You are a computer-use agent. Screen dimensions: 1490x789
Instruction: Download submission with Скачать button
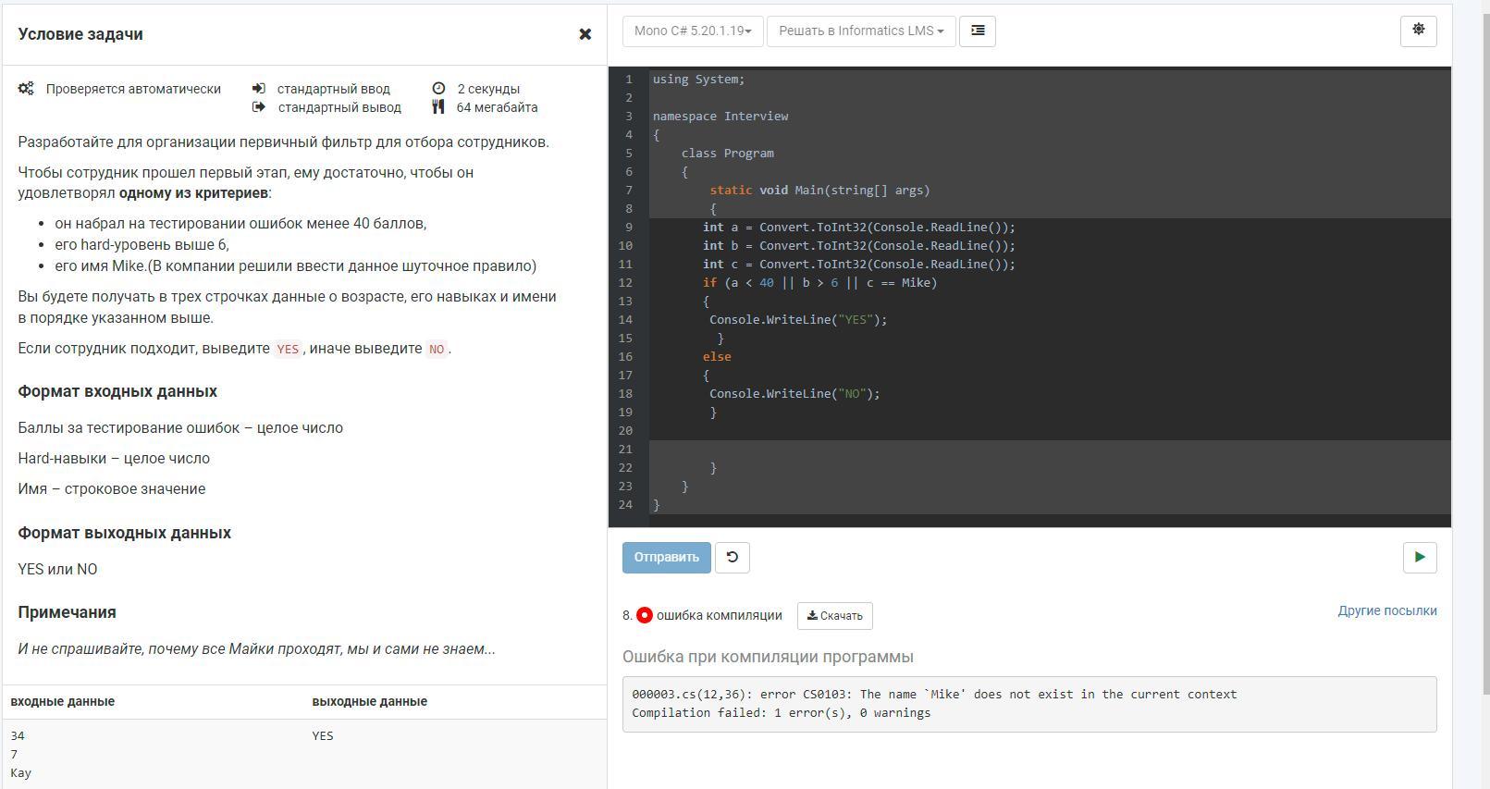pyautogui.click(x=834, y=616)
